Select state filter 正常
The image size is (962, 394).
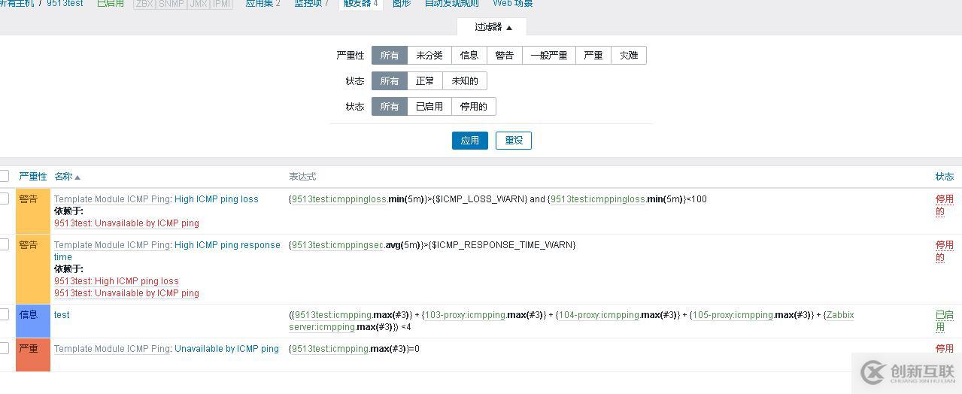pyautogui.click(x=425, y=81)
